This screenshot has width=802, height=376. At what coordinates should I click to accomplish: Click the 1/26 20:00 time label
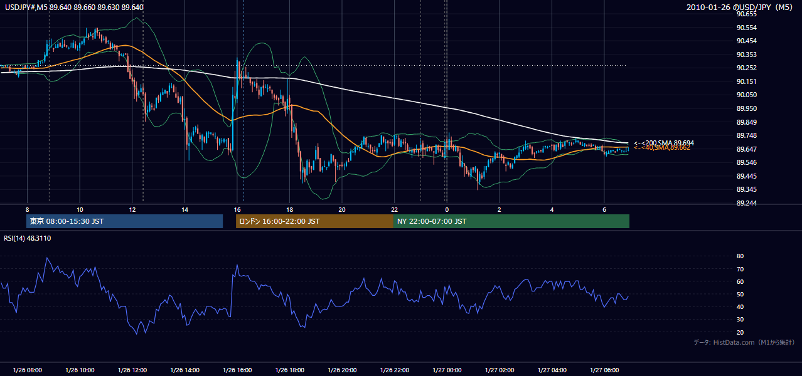(342, 370)
